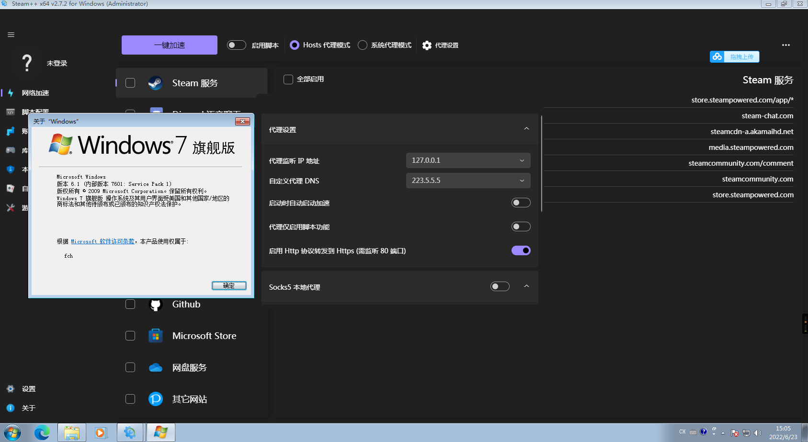
Task: Open Internet Explorer from the taskbar
Action: (42, 432)
